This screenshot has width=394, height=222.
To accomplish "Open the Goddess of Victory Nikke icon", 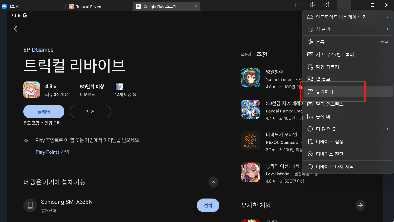I will pos(251,172).
